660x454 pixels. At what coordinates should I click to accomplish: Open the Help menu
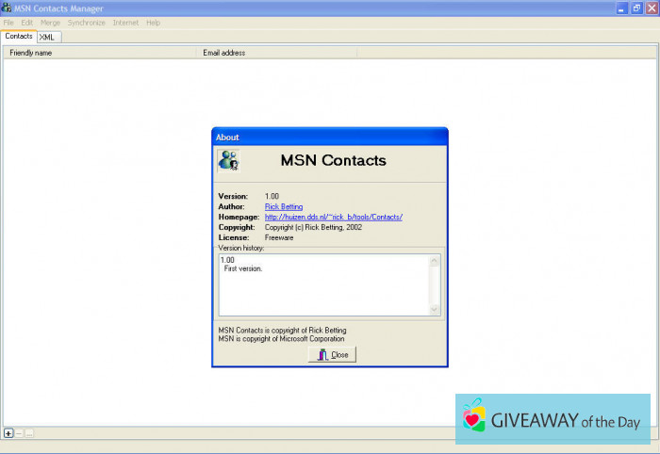[x=153, y=23]
